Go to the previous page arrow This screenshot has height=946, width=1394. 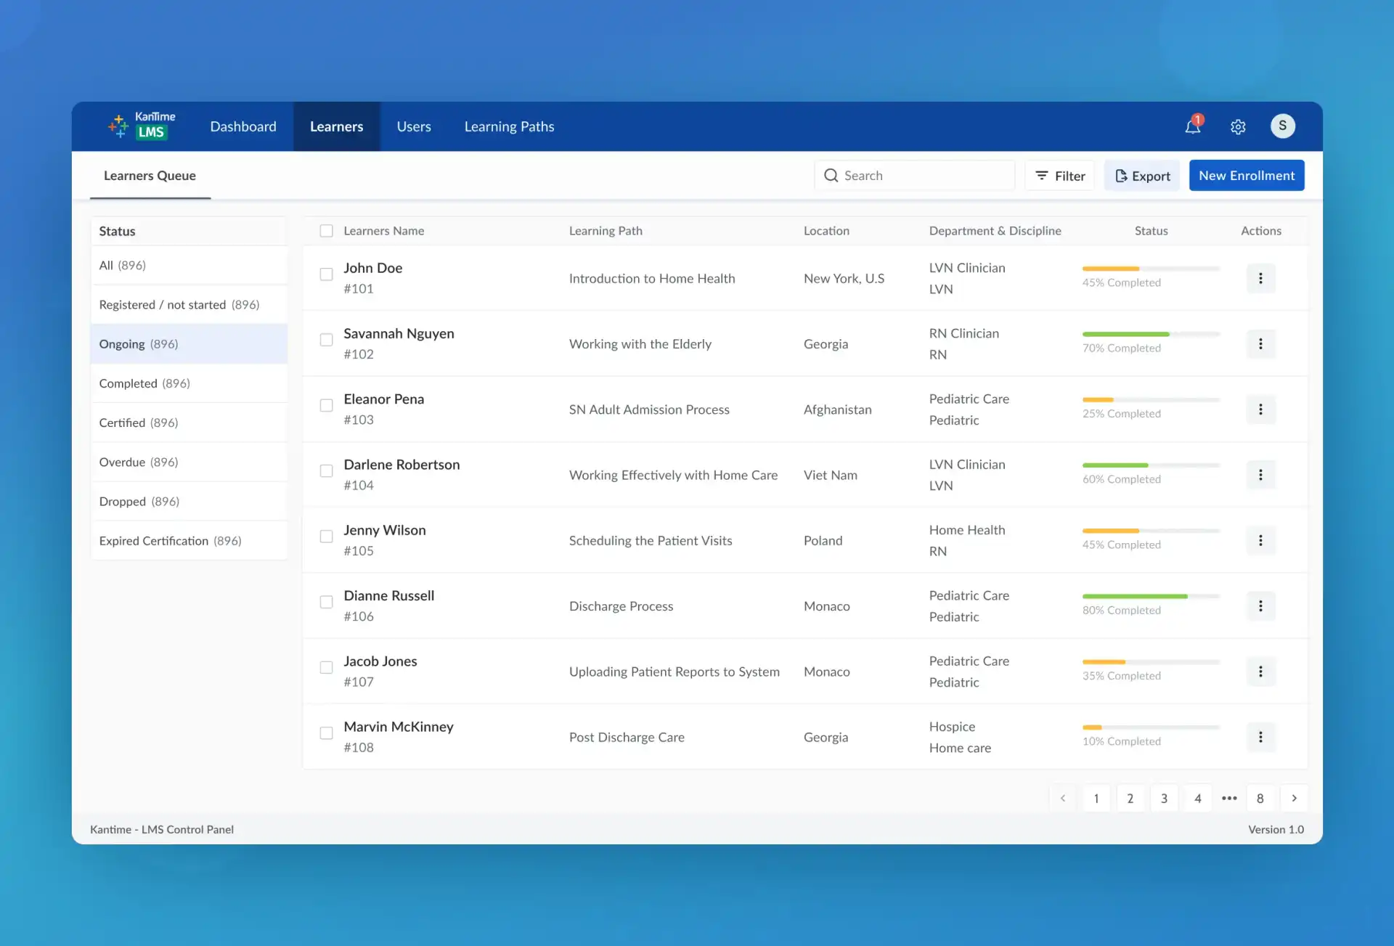(x=1063, y=798)
